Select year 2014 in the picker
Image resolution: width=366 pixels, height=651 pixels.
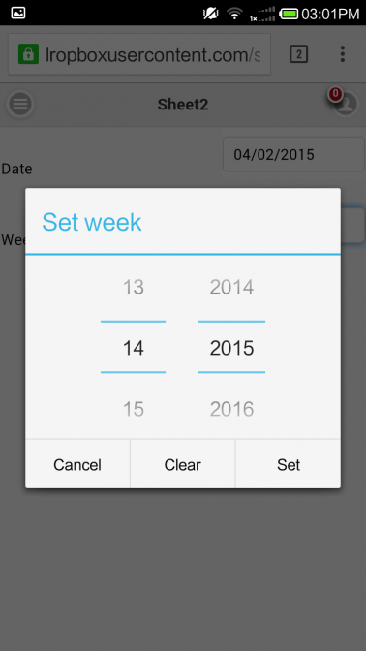[231, 288]
